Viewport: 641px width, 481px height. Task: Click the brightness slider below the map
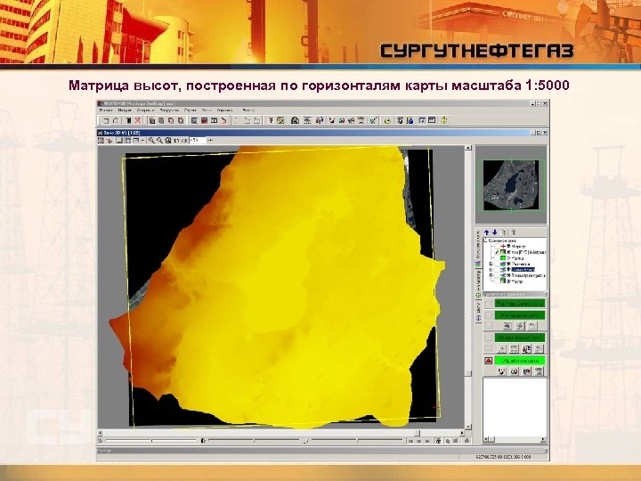(151, 441)
